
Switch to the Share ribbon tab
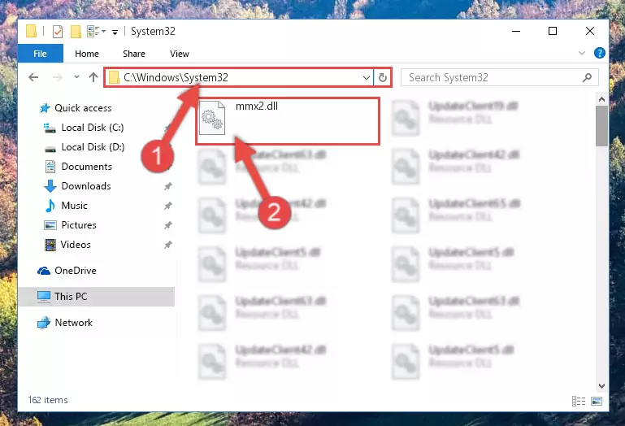[x=134, y=54]
